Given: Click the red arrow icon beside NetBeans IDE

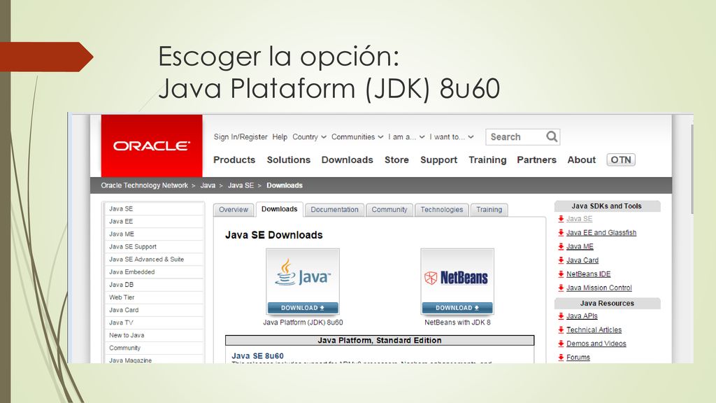Looking at the screenshot, I should [x=561, y=274].
